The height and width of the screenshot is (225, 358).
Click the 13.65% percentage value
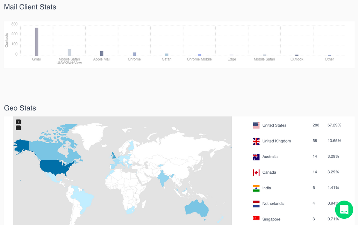pos(334,141)
